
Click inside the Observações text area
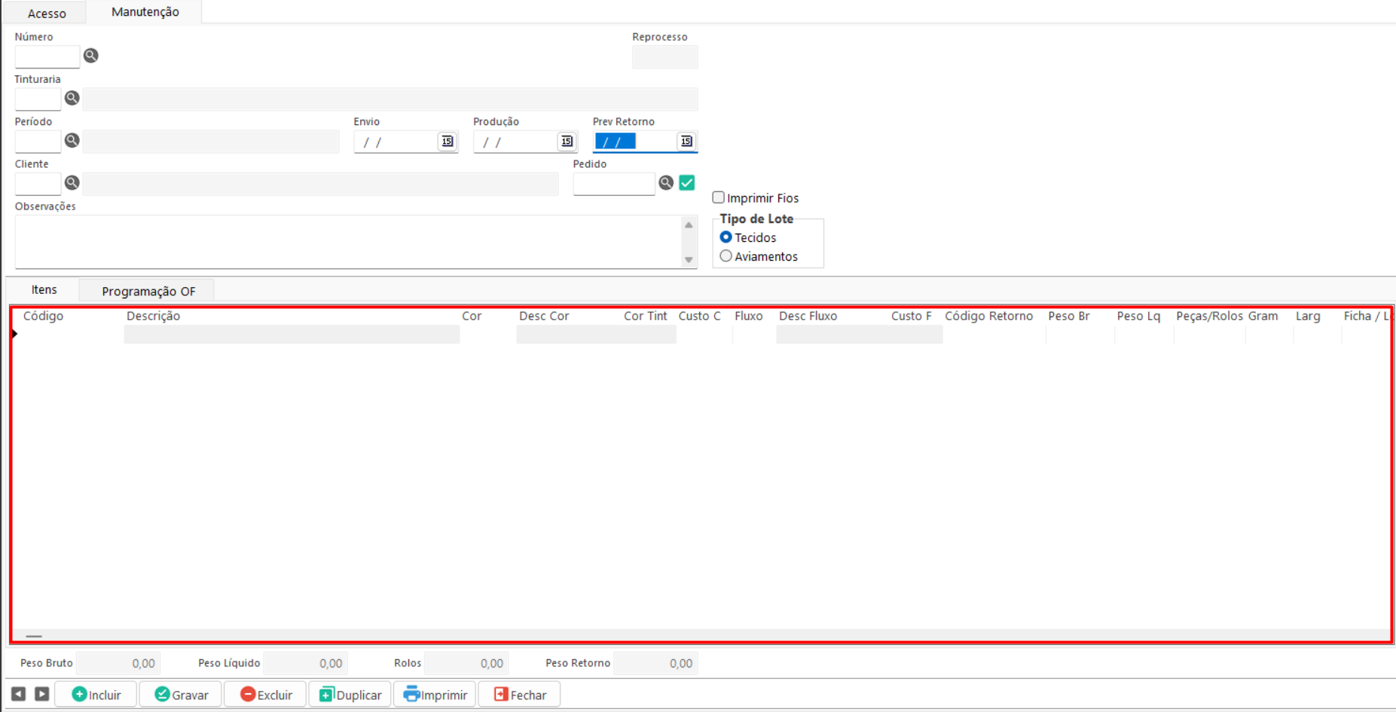point(347,241)
